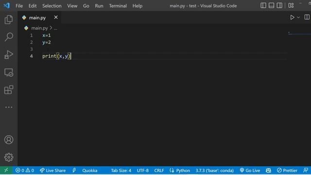Select the 3.7.3 conda Python interpreter
311x175 pixels.
tap(215, 170)
